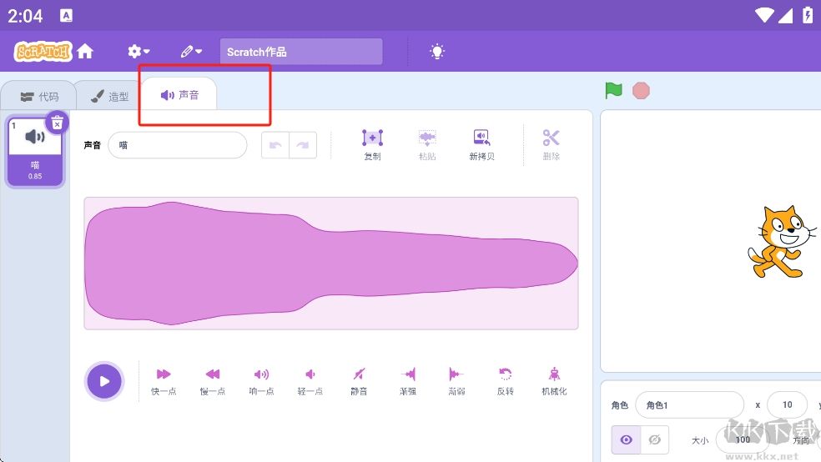This screenshot has height=462, width=821.
Task: Apply the 渐弱 fade out effect
Action: click(x=456, y=381)
